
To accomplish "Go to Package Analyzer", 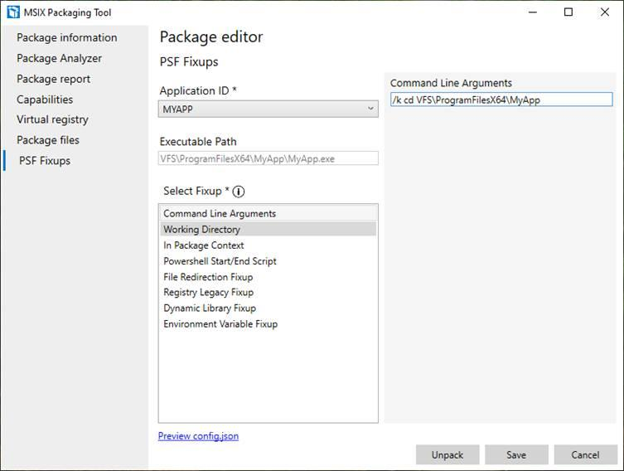I will tap(60, 58).
